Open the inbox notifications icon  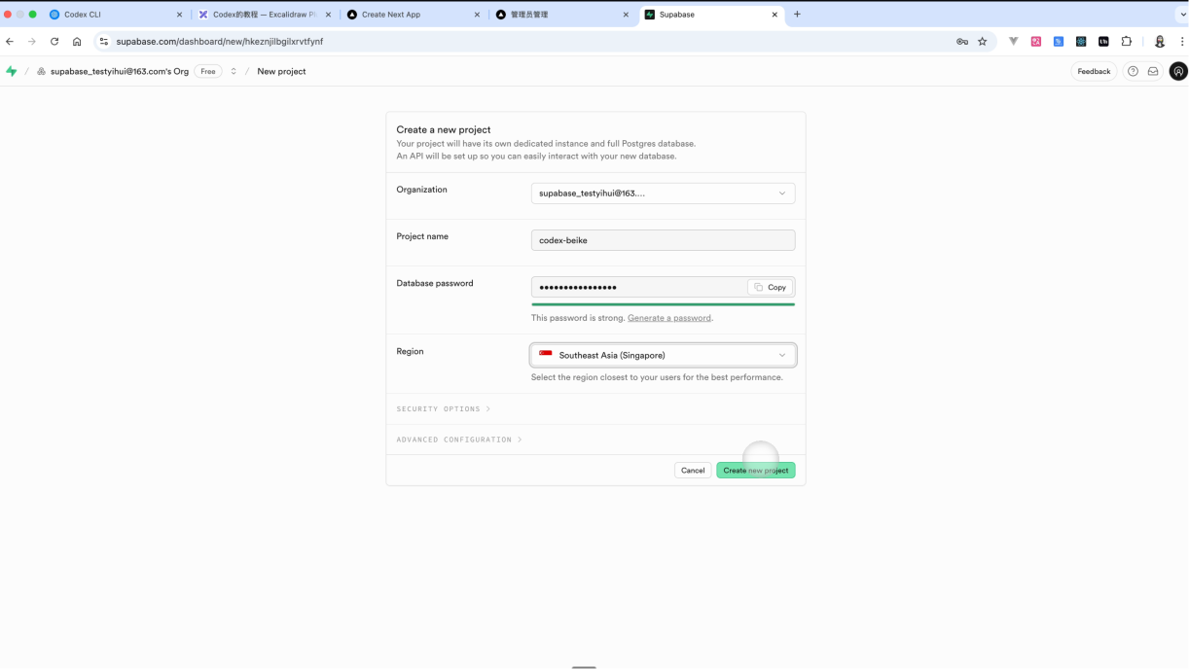1153,71
